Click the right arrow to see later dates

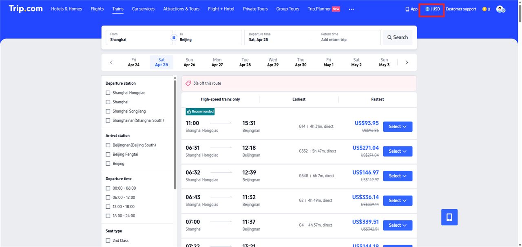point(407,62)
